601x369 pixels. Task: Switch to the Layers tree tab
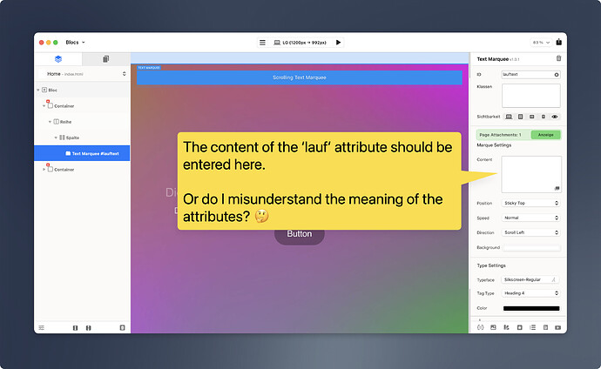(58, 59)
